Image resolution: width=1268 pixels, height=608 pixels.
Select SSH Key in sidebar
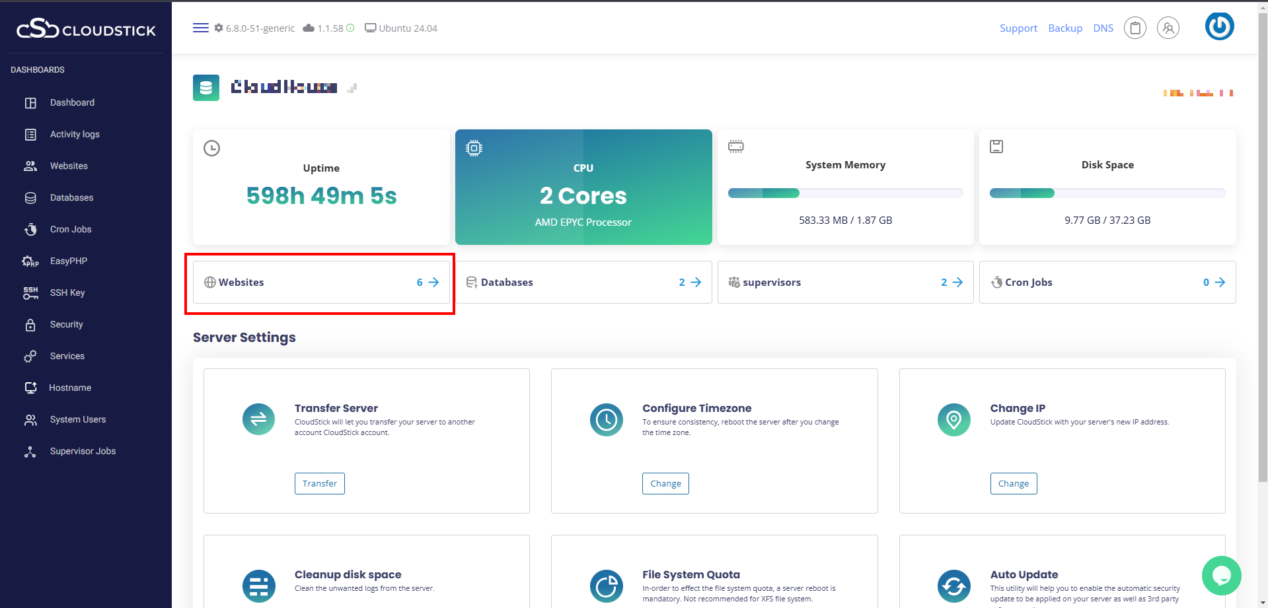click(x=67, y=292)
